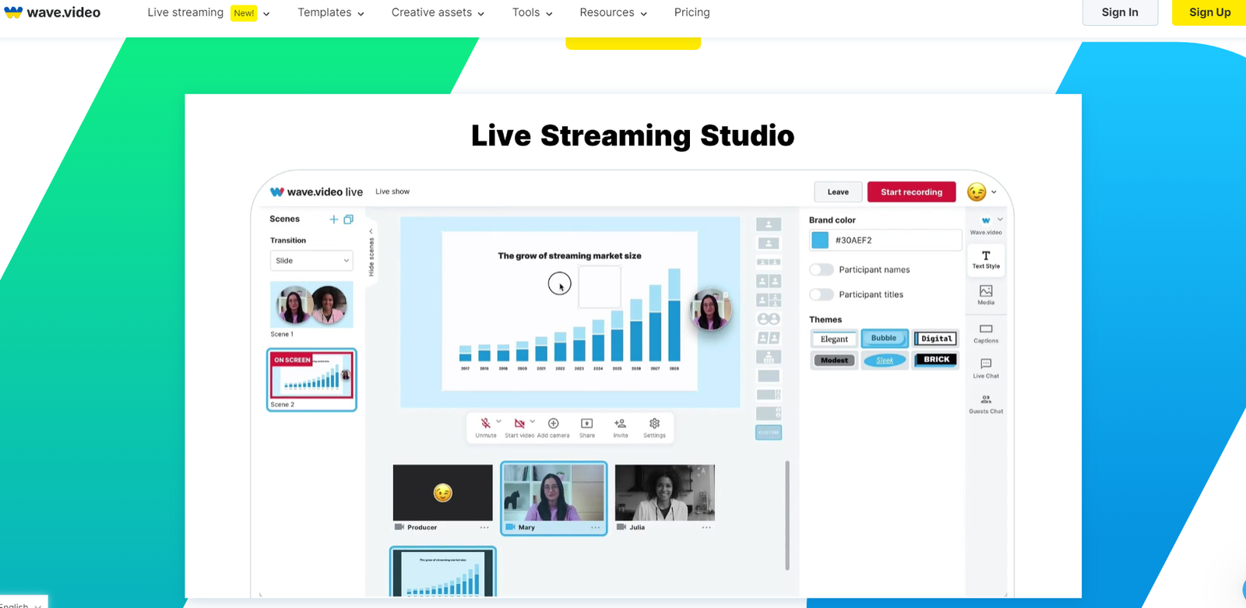Open studio Settings gear icon
Viewport: 1246px width, 608px height.
(654, 423)
